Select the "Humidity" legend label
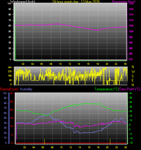 pyautogui.click(x=26, y=89)
